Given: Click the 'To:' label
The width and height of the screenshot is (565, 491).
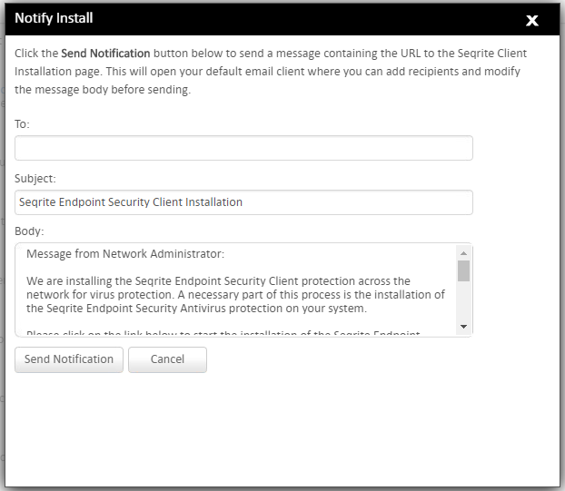Looking at the screenshot, I should pyautogui.click(x=22, y=124).
